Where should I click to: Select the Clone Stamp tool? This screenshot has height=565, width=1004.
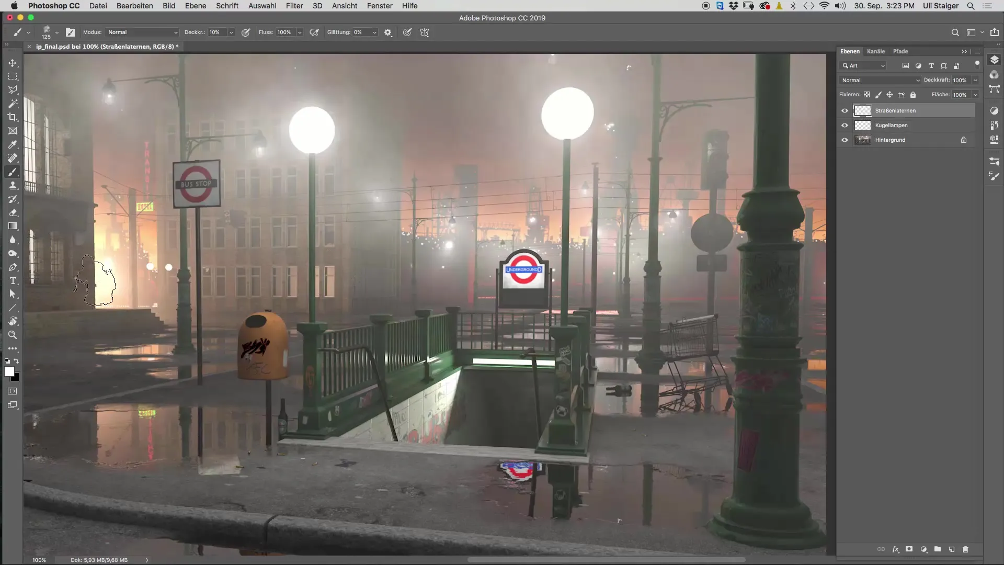(x=13, y=185)
